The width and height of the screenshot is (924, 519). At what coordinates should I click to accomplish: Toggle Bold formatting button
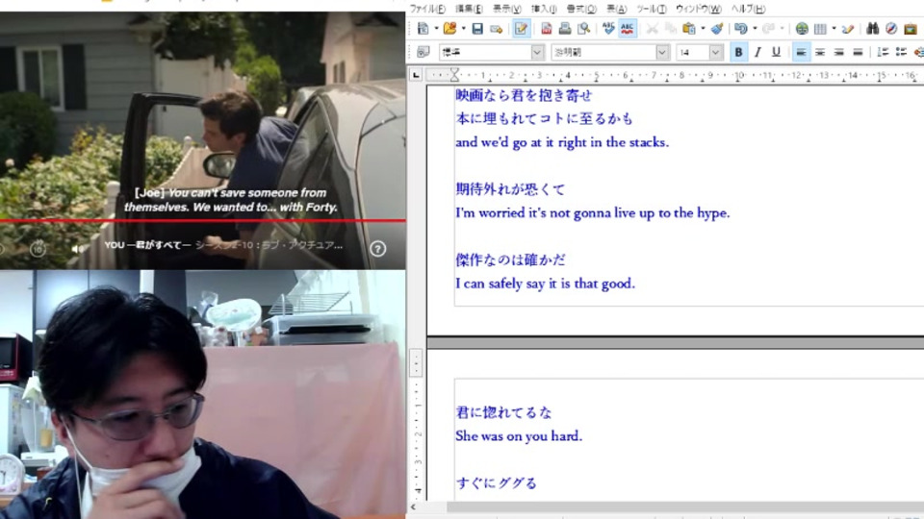pos(738,52)
